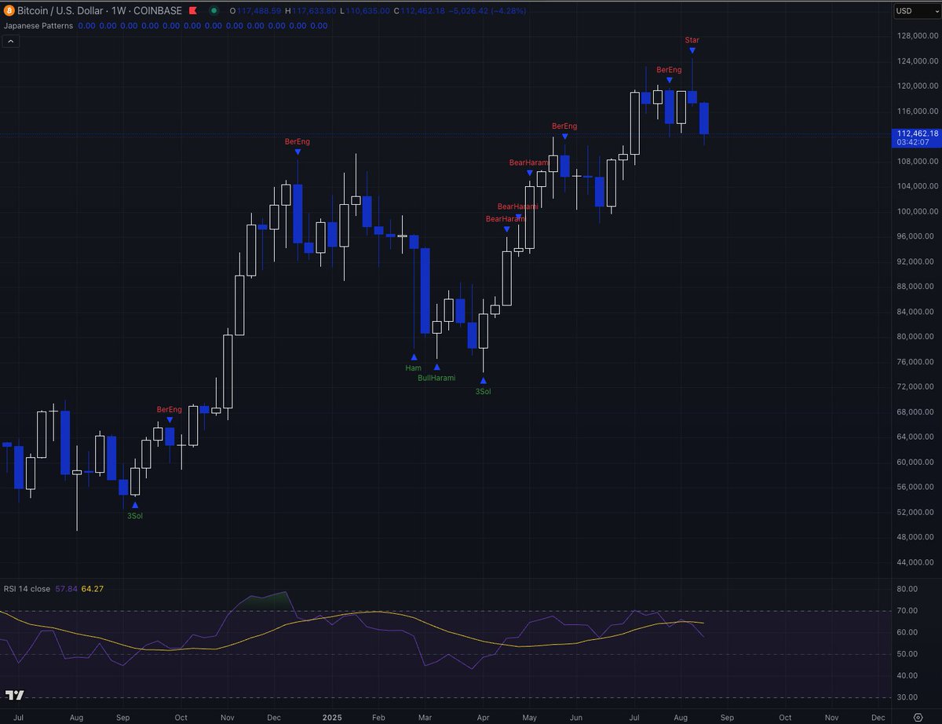Viewport: 942px width, 724px height.
Task: Open the USD currency dropdown
Action: coord(917,11)
